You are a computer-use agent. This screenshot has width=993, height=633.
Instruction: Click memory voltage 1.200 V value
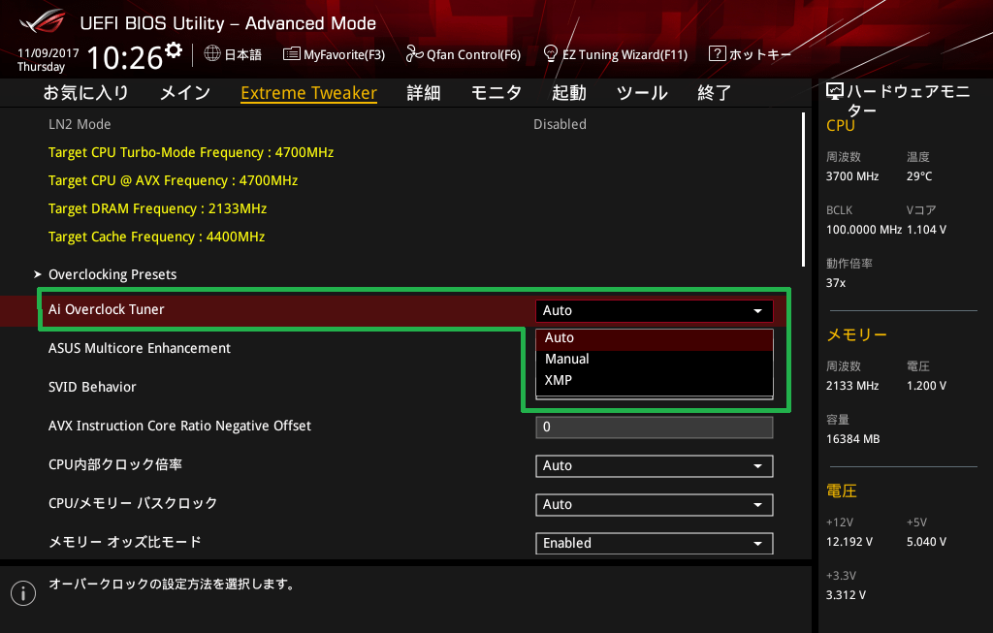click(x=926, y=386)
